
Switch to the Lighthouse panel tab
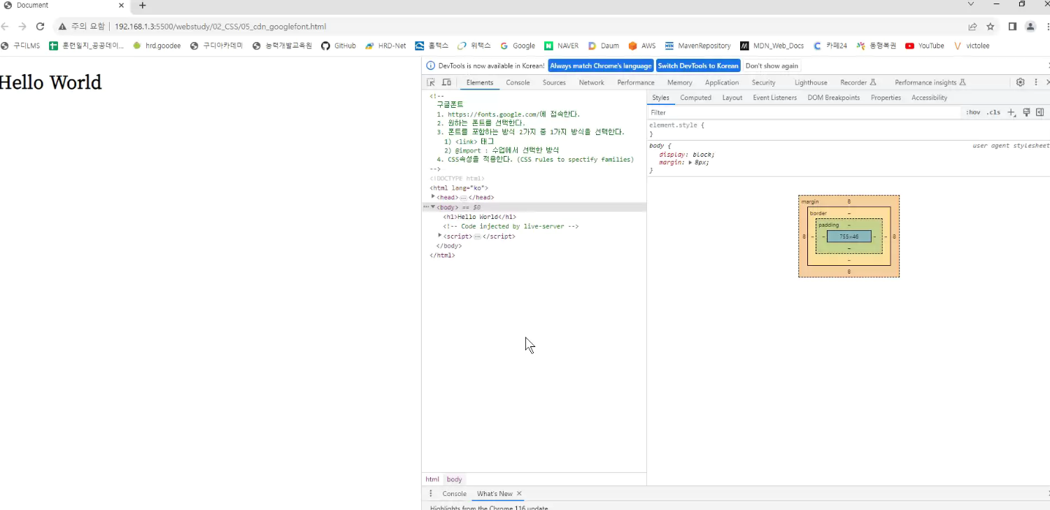811,83
